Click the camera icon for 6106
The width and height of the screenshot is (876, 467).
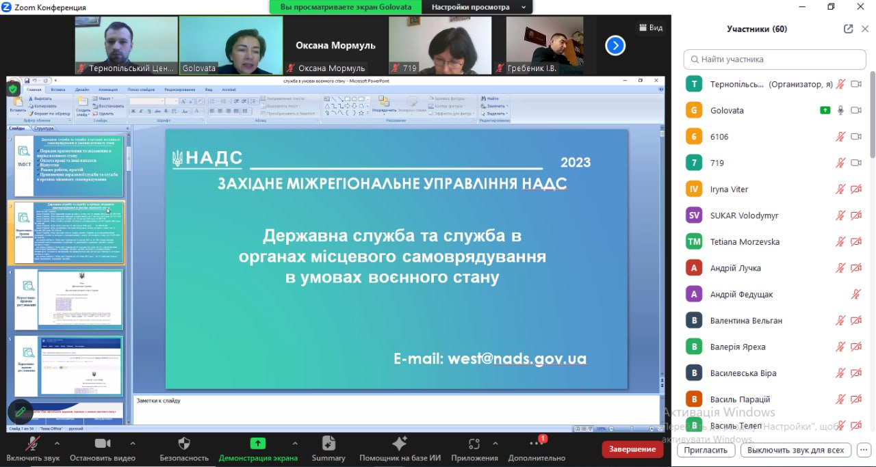pyautogui.click(x=855, y=137)
